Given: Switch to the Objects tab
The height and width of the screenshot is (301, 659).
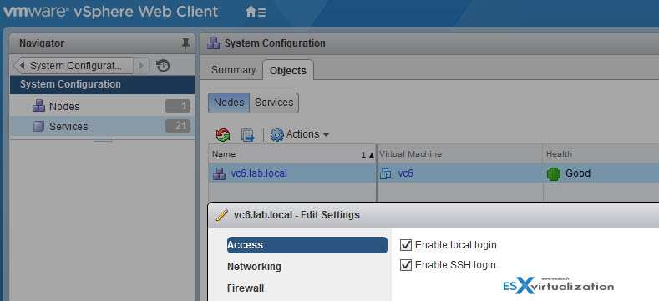Looking at the screenshot, I should tap(288, 71).
